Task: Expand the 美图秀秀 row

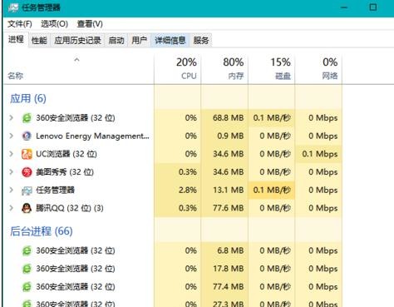Action: click(12, 172)
